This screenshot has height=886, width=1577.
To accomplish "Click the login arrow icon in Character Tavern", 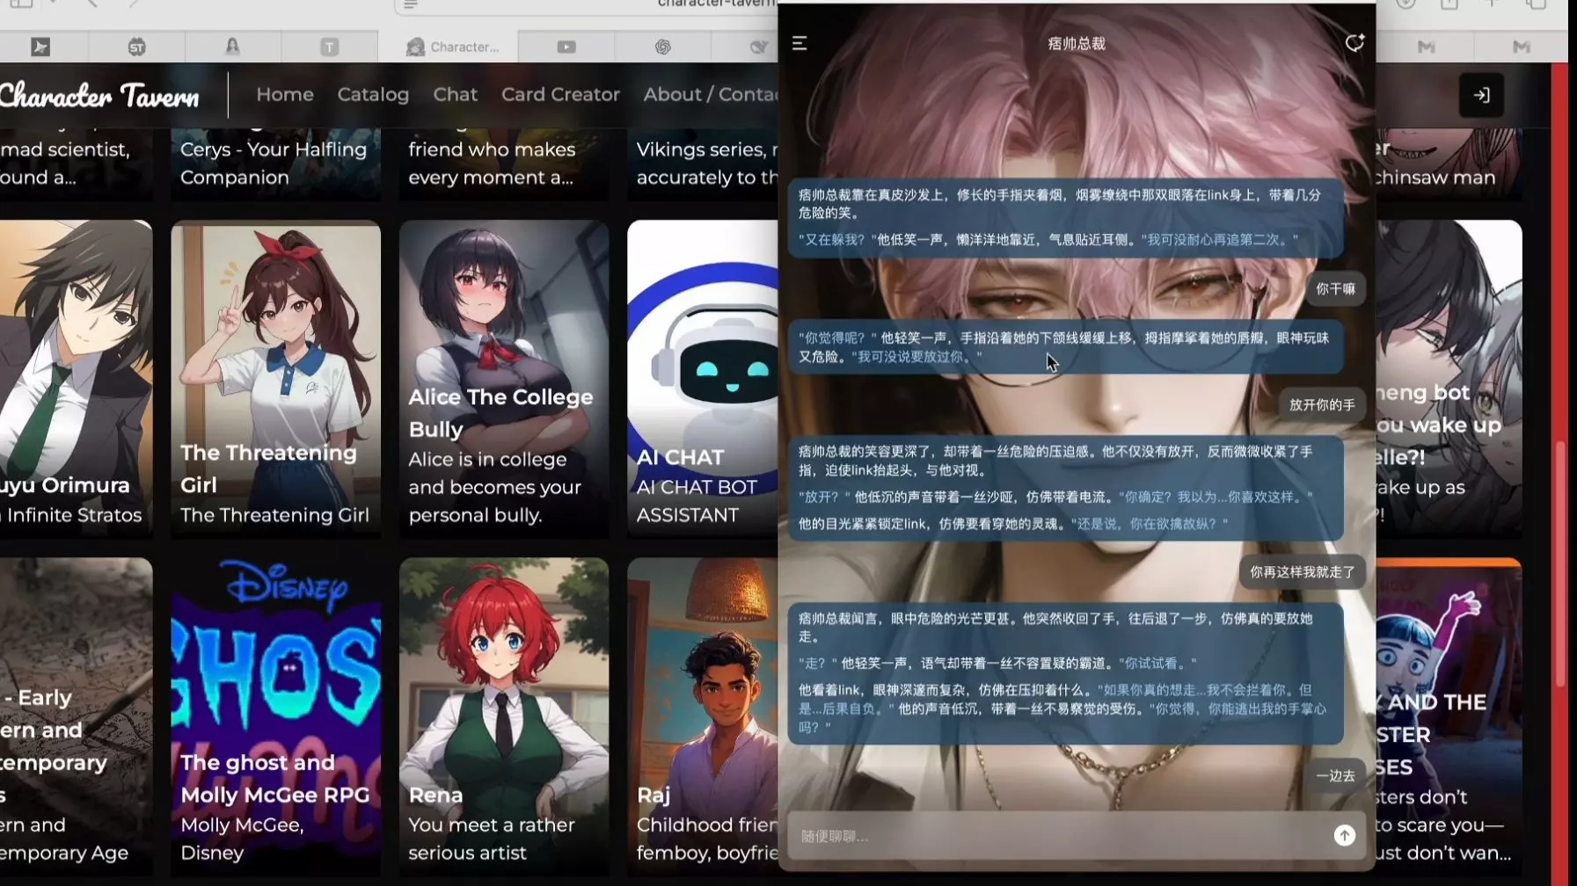I will pos(1481,95).
